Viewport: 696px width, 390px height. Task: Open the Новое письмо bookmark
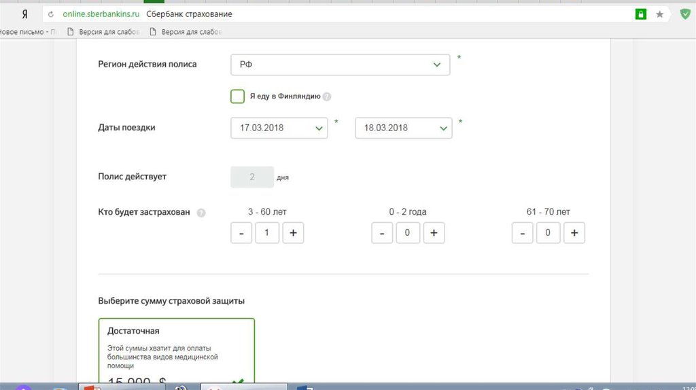click(28, 32)
